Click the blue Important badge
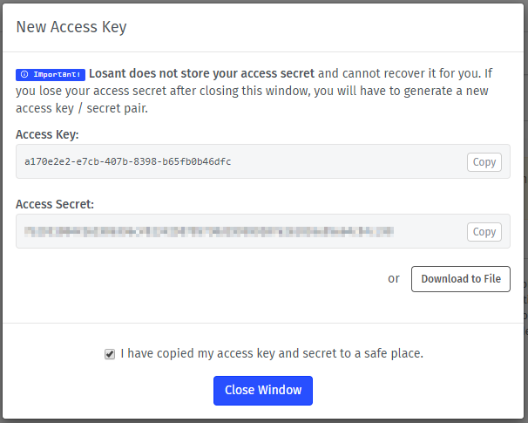This screenshot has height=423, width=528. [51, 74]
